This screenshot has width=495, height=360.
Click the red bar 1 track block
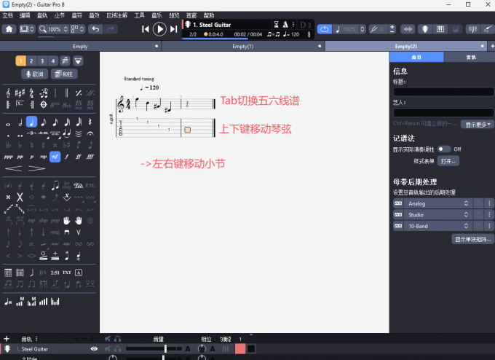coord(240,349)
